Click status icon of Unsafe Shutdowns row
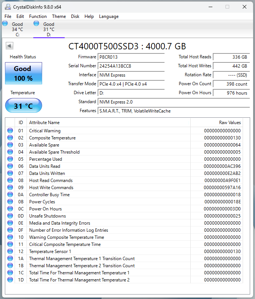This screenshot has width=255, height=299. click(x=10, y=216)
